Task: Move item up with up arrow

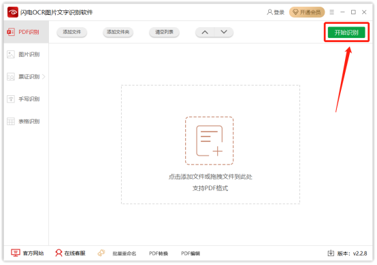Action: [205, 32]
